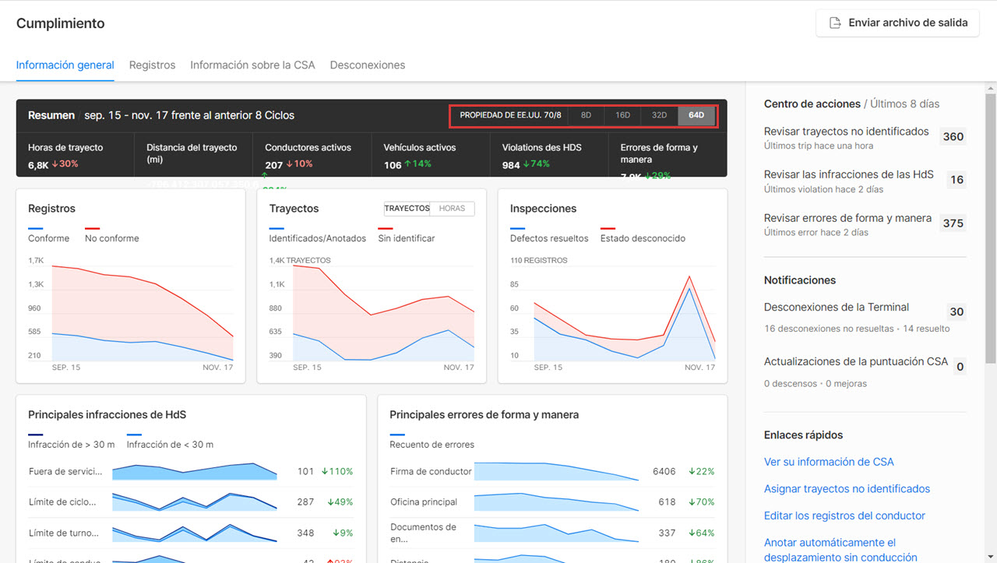The height and width of the screenshot is (563, 997).
Task: Select the Oficina principal error row
Action: (552, 502)
